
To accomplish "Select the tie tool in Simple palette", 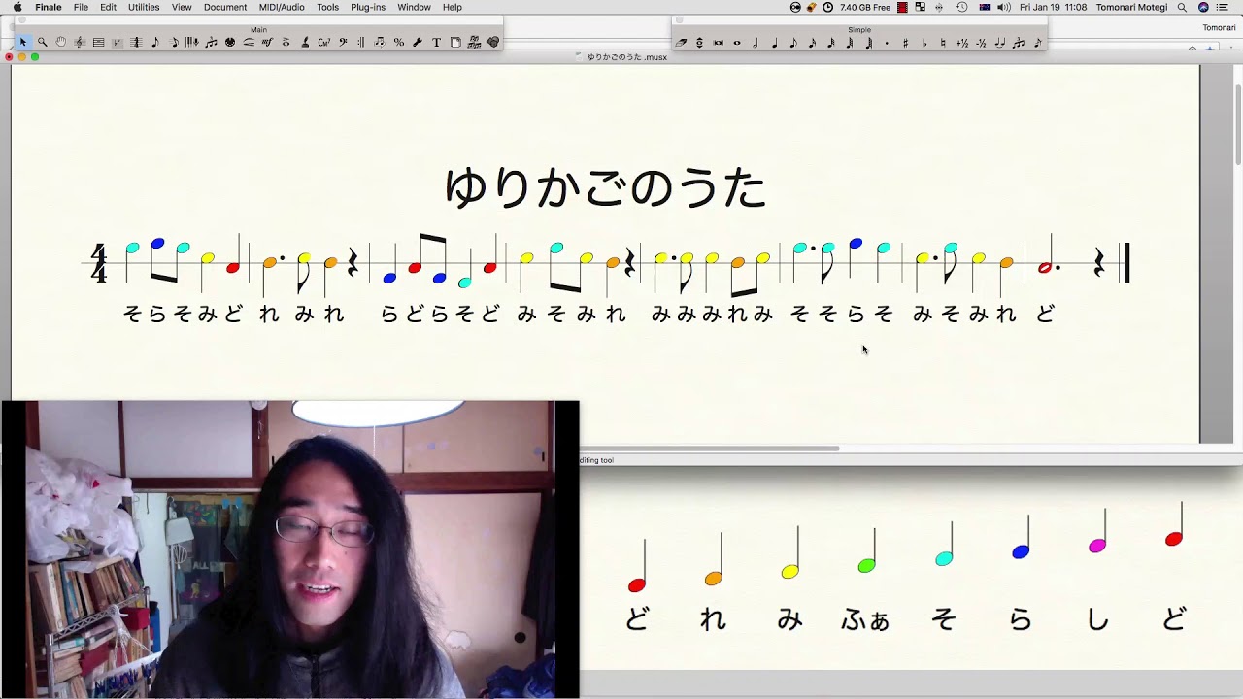I will point(1000,43).
